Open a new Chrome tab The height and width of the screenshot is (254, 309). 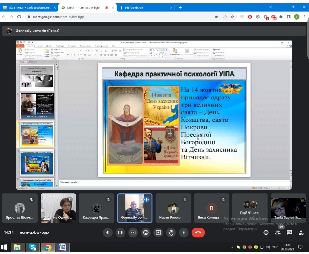click(x=180, y=8)
